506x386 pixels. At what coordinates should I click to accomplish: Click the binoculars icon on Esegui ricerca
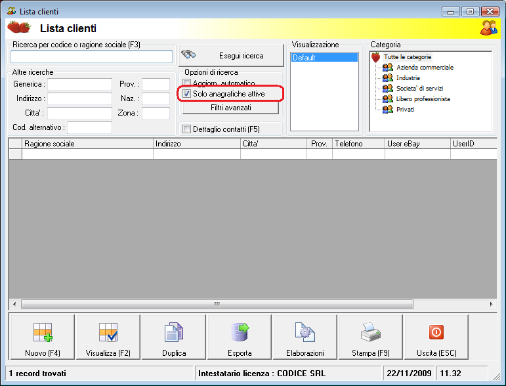(x=188, y=54)
